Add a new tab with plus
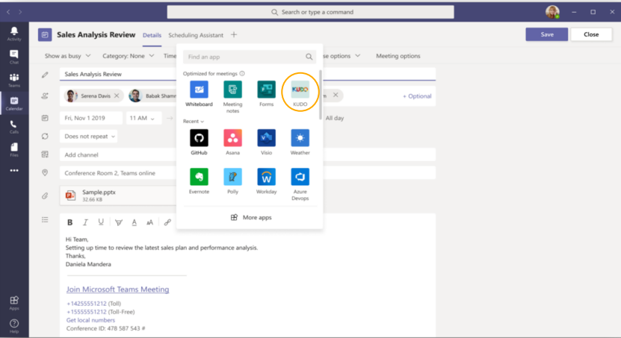The image size is (621, 338). tap(234, 35)
